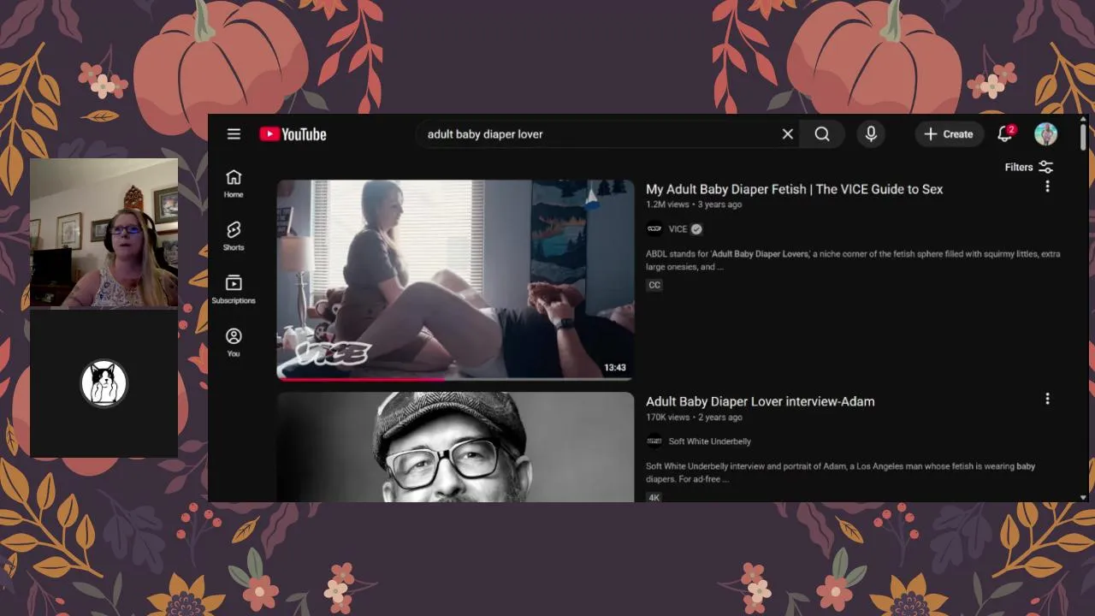Open the VICE video thumbnail
Screen dimensions: 1095x616
(455, 280)
